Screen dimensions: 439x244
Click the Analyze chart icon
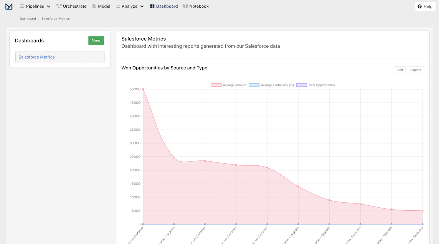(x=118, y=6)
